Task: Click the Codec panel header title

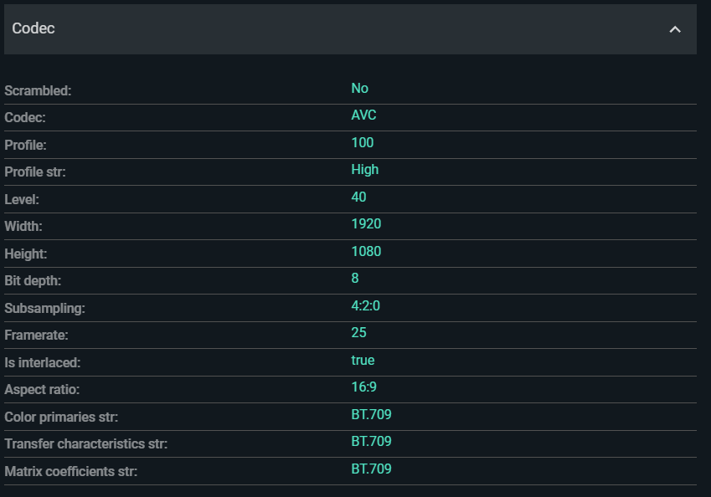Action: 33,29
